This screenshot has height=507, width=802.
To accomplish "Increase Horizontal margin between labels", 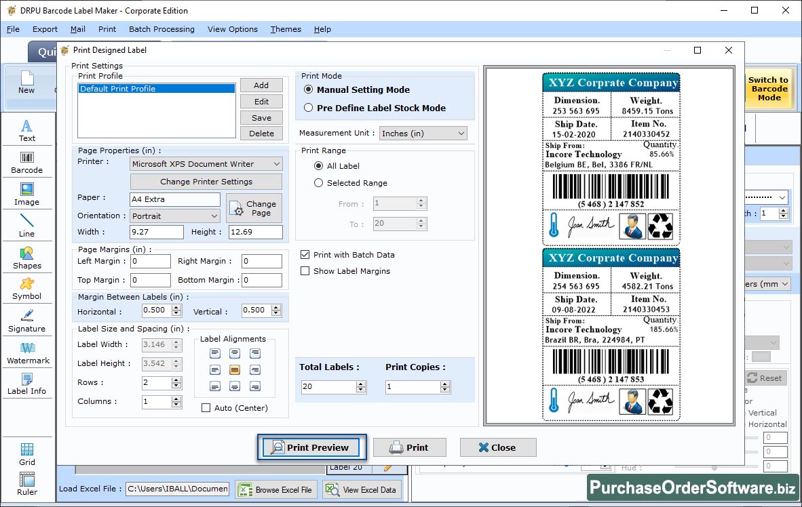I will click(177, 308).
